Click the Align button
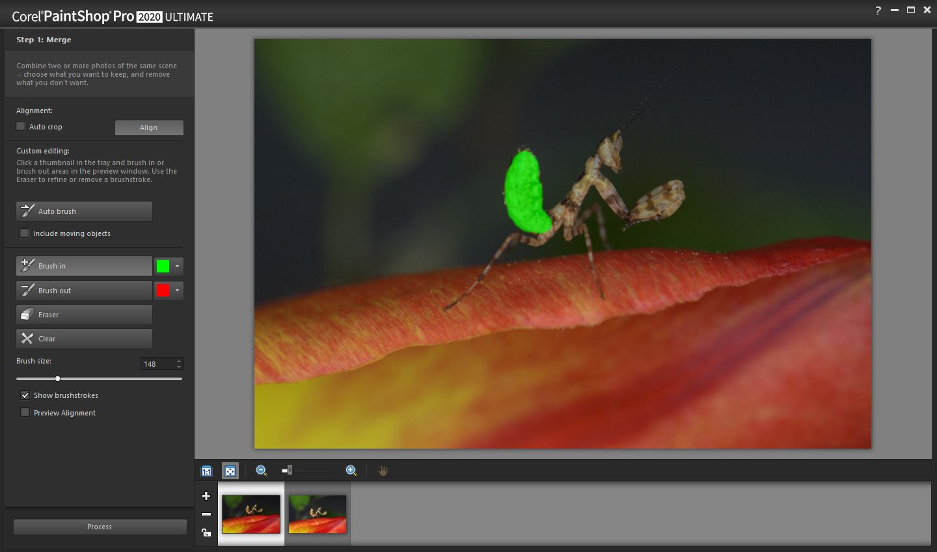The height and width of the screenshot is (552, 937). [148, 127]
